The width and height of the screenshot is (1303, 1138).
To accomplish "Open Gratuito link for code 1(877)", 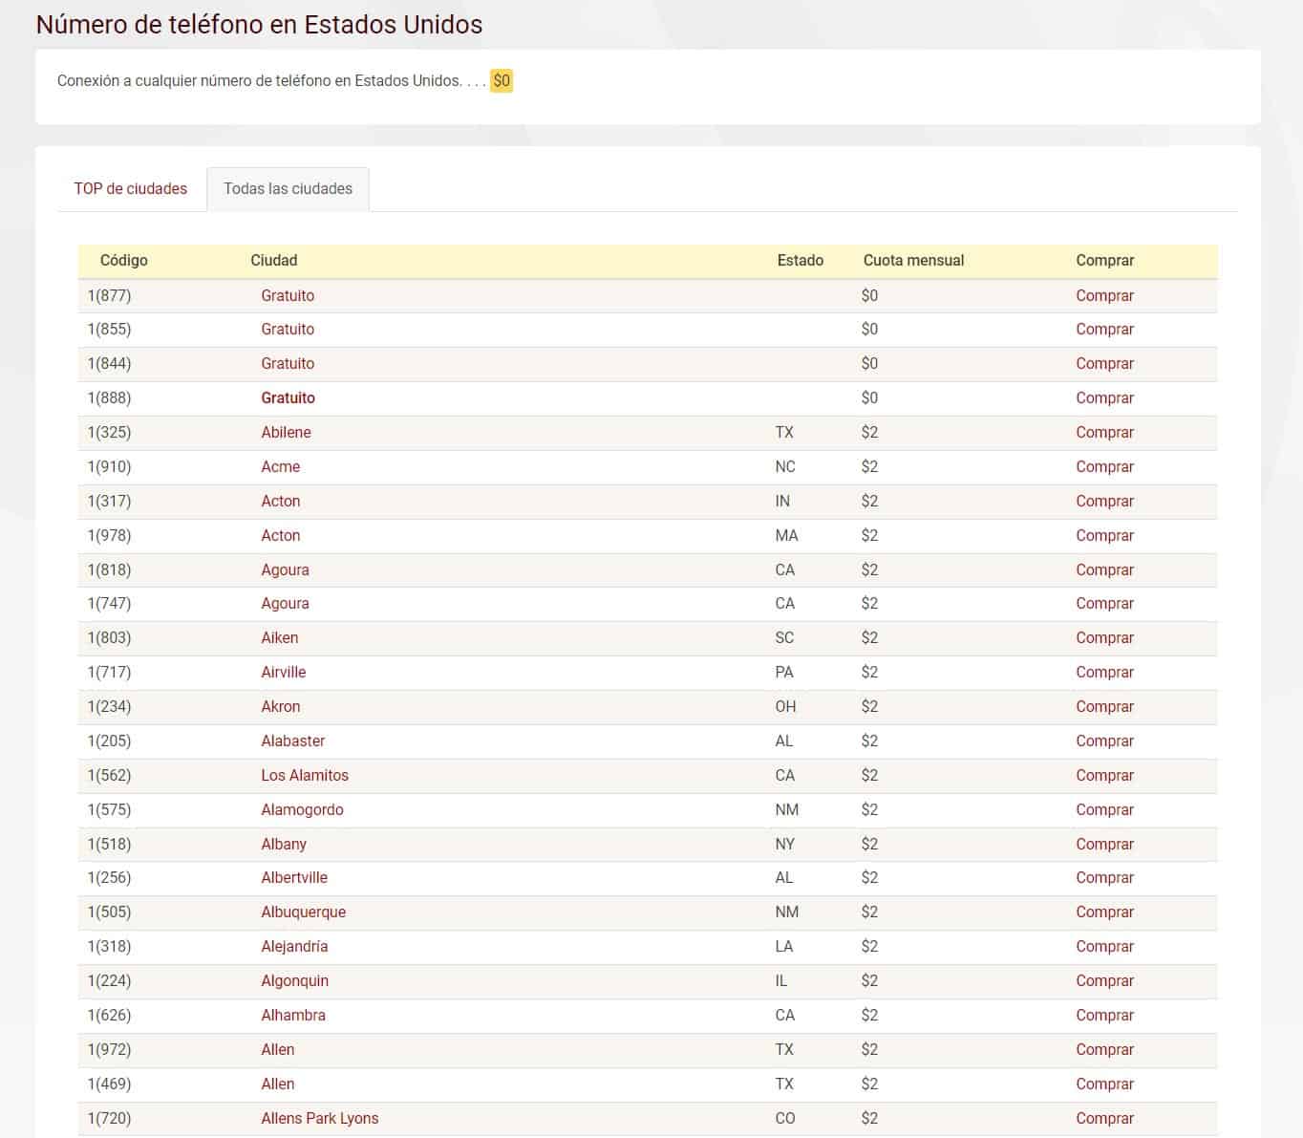I will click(x=288, y=295).
